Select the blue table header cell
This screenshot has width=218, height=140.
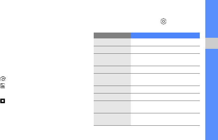pos(165,35)
